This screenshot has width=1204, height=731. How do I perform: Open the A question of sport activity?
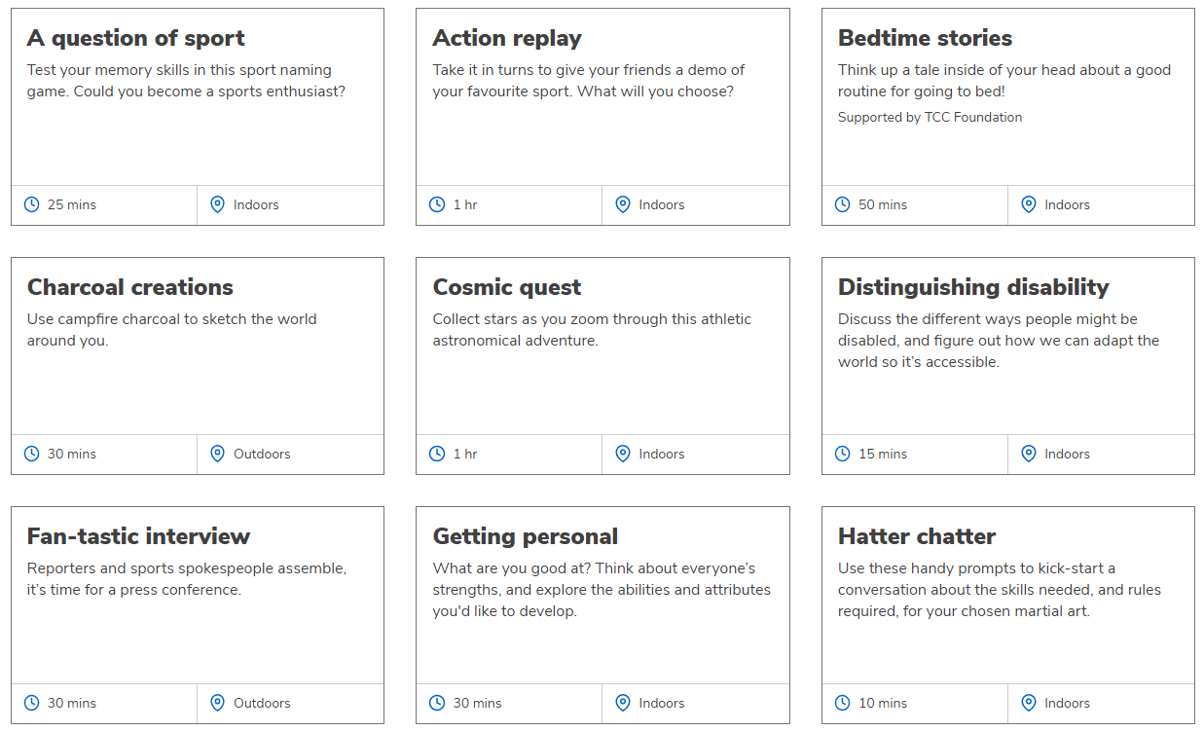click(135, 38)
